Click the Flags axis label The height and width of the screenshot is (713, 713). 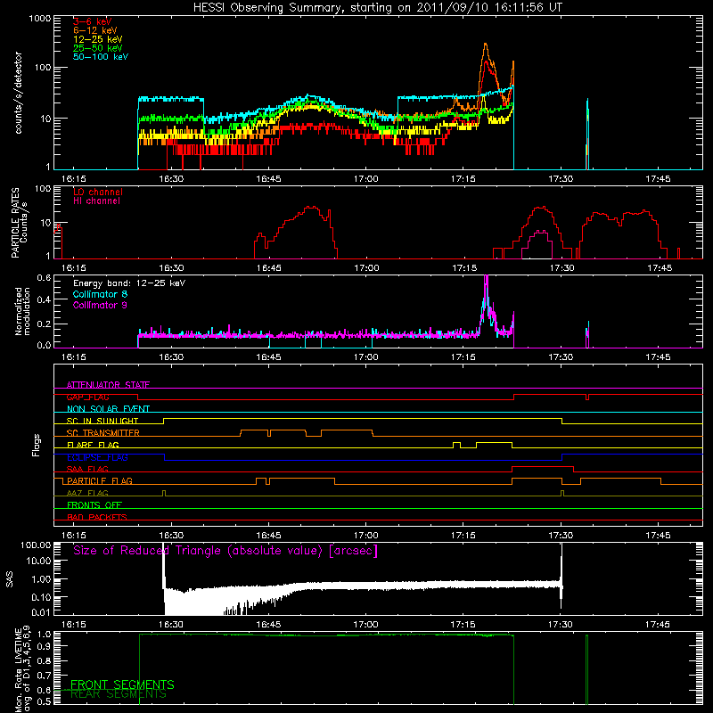37,445
